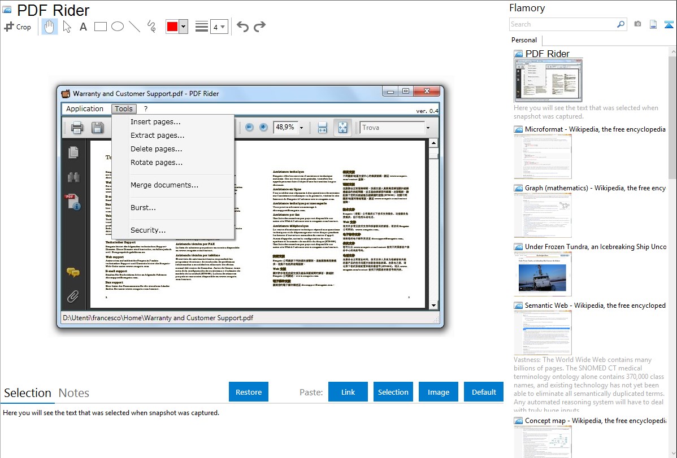Switch to the Selection tab
The image size is (677, 458).
point(28,393)
